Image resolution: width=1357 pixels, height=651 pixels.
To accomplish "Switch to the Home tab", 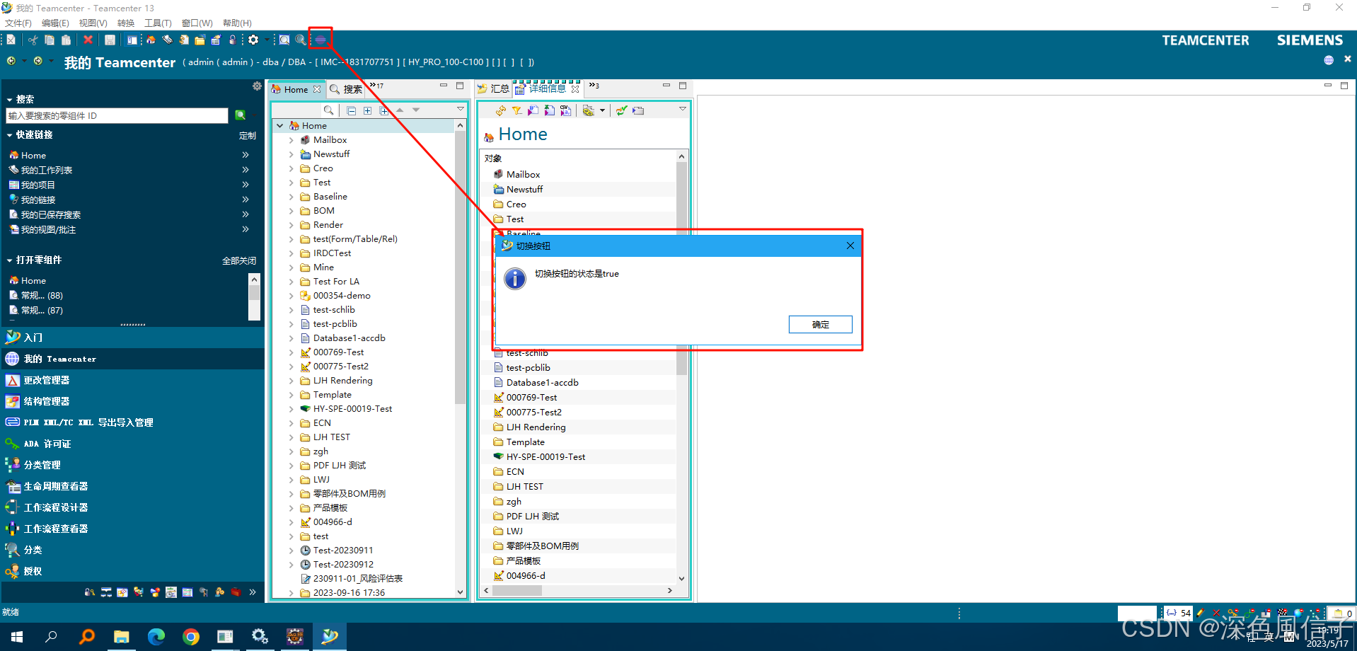I will pyautogui.click(x=296, y=89).
